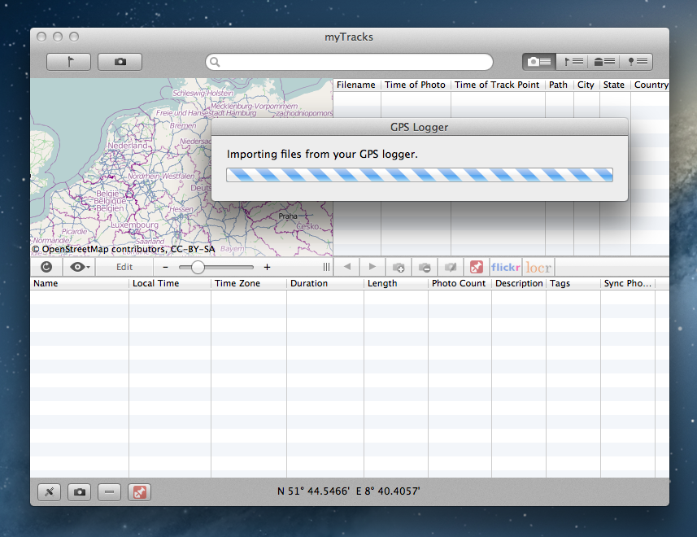697x537 pixels.
Task: Select the flag list view mode
Action: point(572,62)
